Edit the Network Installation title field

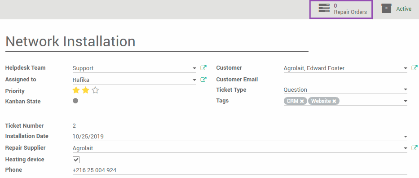tap(157, 42)
